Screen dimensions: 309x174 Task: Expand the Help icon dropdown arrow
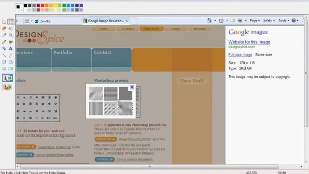[297, 20]
